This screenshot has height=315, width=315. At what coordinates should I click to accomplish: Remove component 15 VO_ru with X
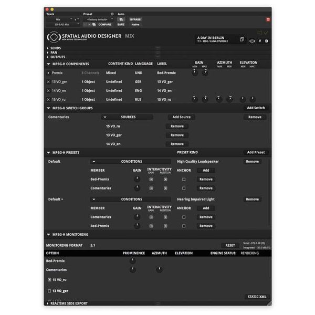pos(48,99)
